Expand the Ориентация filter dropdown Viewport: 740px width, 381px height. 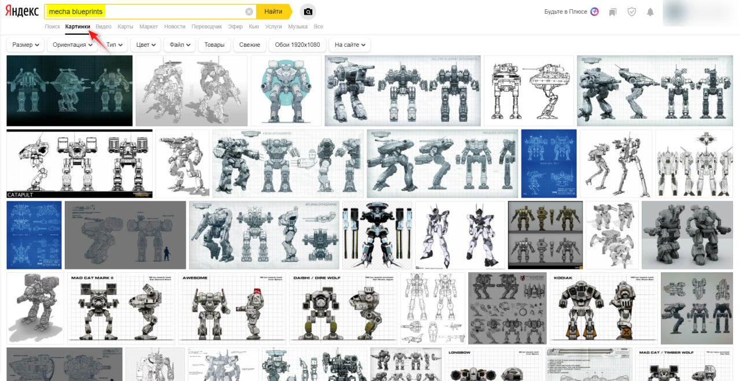point(73,45)
